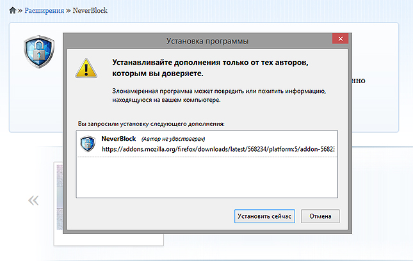Viewport: 413px width, 261px height.
Task: Cancel installation with the Отмена button
Action: 320,216
